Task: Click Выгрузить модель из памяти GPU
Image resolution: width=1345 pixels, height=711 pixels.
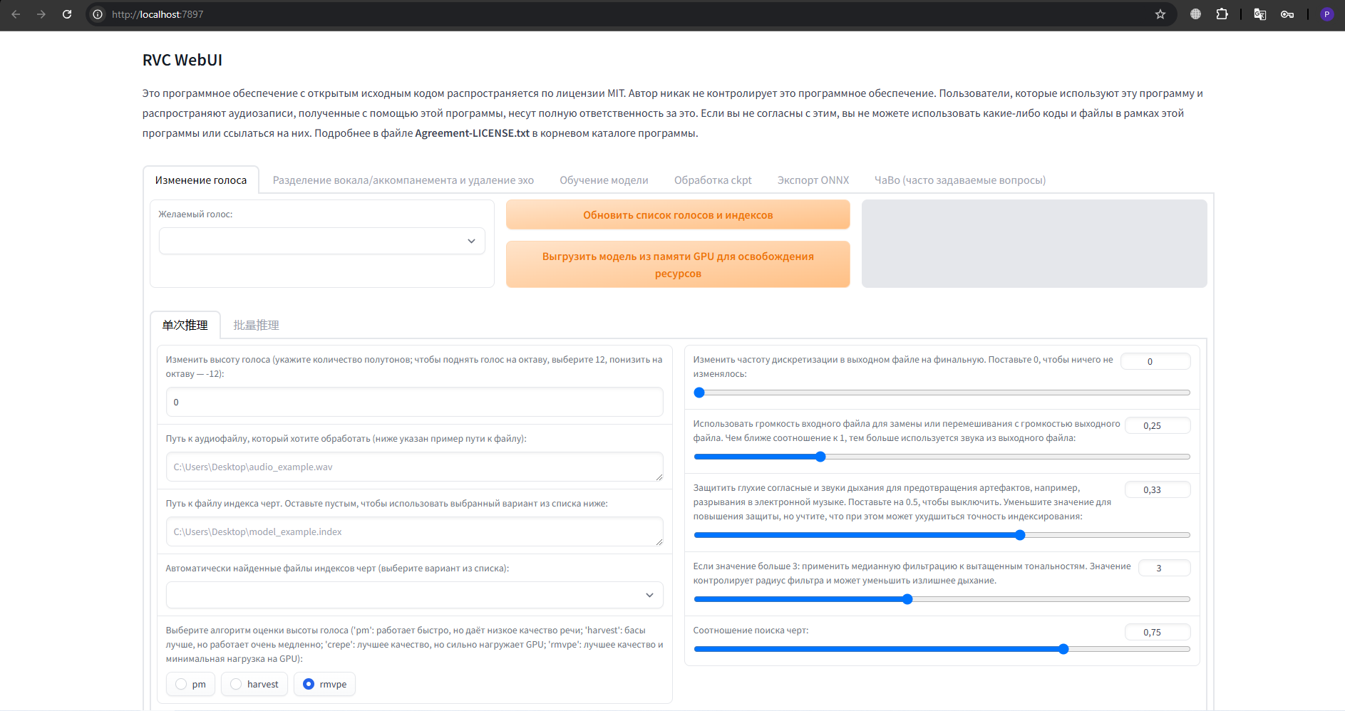Action: point(678,264)
